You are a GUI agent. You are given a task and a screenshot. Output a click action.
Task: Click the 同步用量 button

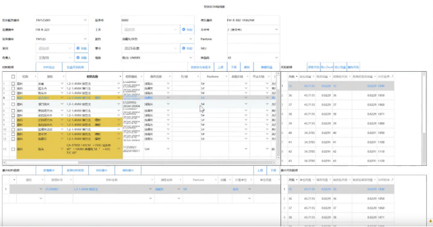(340, 67)
